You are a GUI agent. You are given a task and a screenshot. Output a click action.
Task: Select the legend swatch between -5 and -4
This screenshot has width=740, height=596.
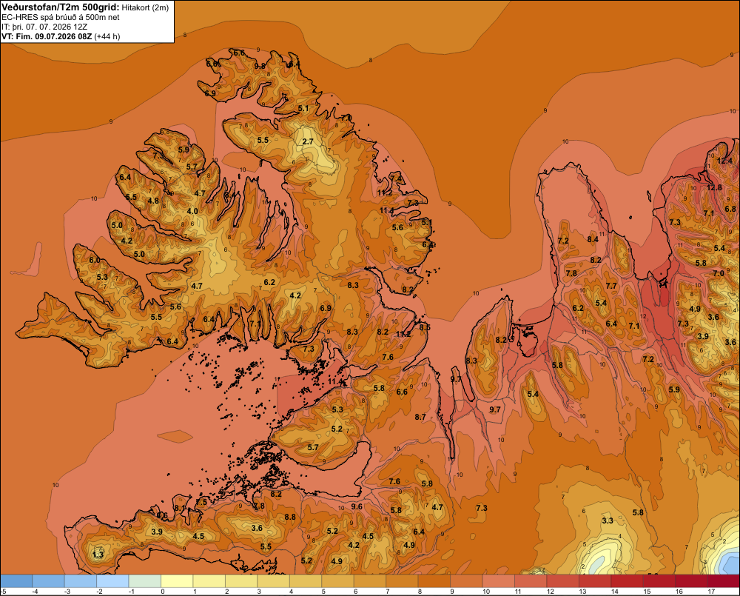coord(16,581)
